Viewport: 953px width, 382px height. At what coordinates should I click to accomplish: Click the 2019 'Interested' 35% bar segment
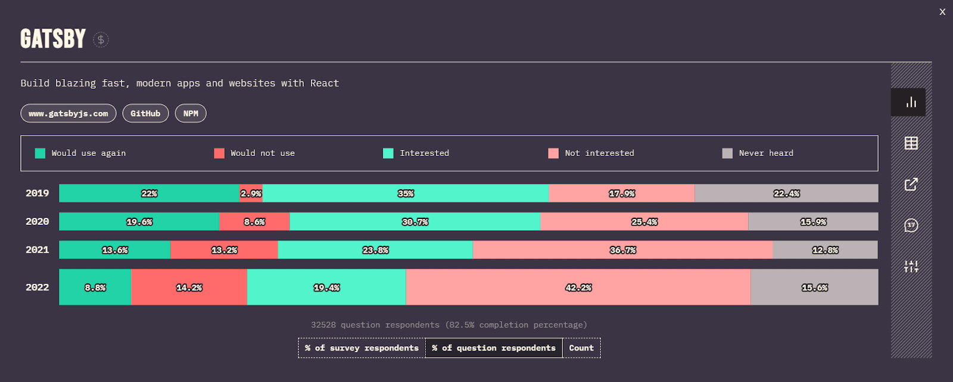pyautogui.click(x=405, y=193)
